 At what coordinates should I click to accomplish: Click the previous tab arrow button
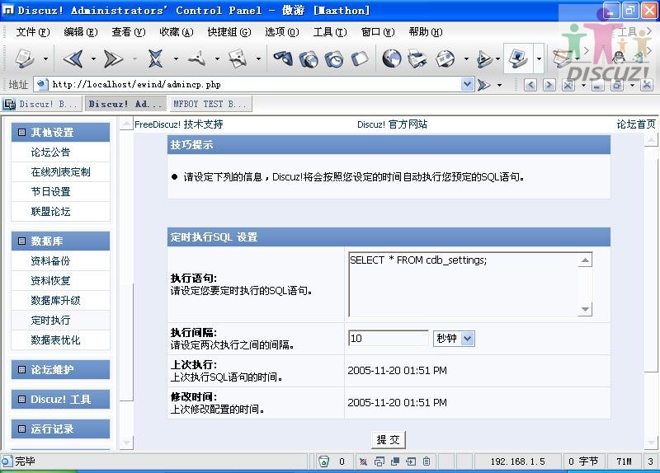pos(530,86)
